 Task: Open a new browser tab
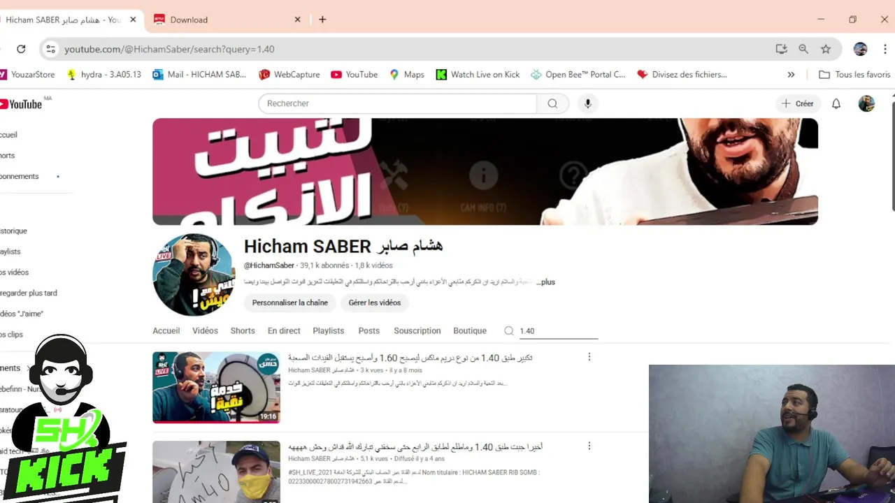point(322,20)
